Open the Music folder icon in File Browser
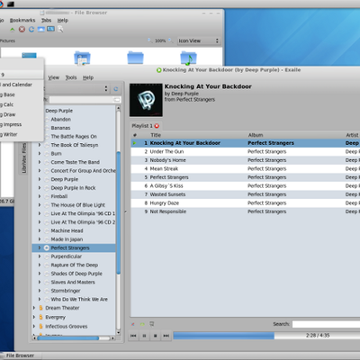 click(x=188, y=58)
